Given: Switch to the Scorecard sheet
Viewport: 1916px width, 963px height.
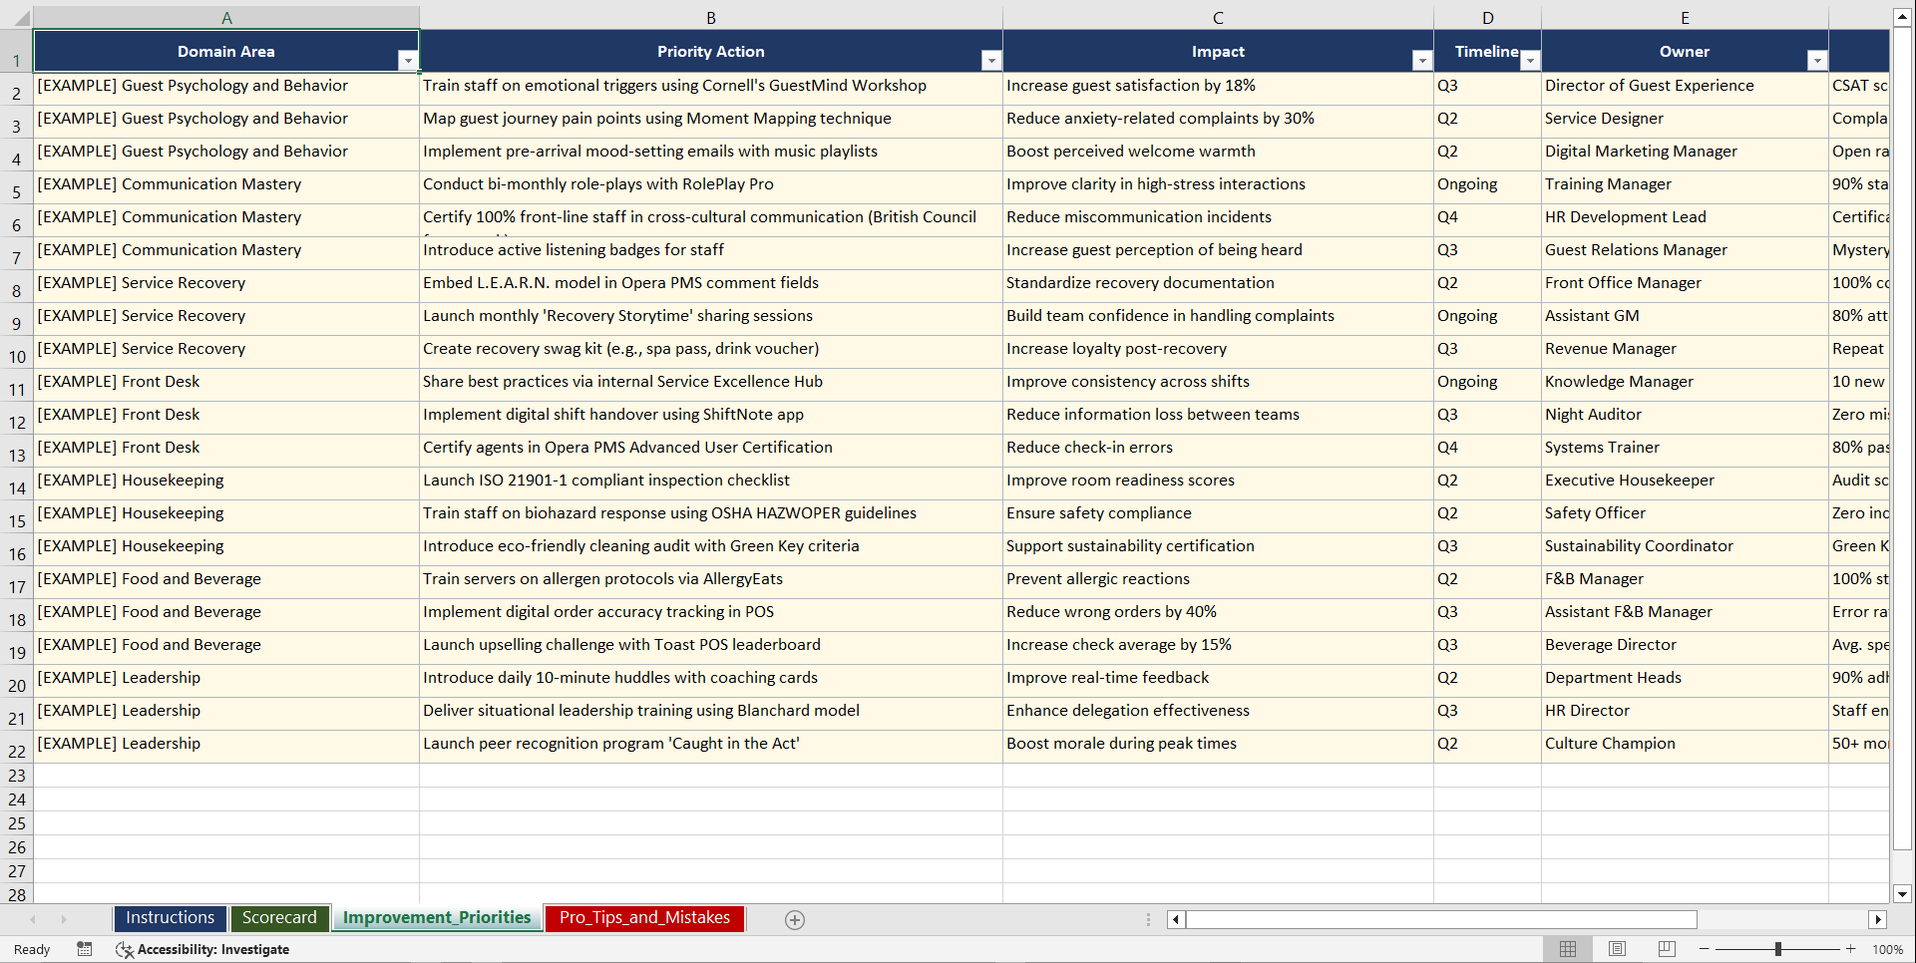Looking at the screenshot, I should tap(280, 918).
